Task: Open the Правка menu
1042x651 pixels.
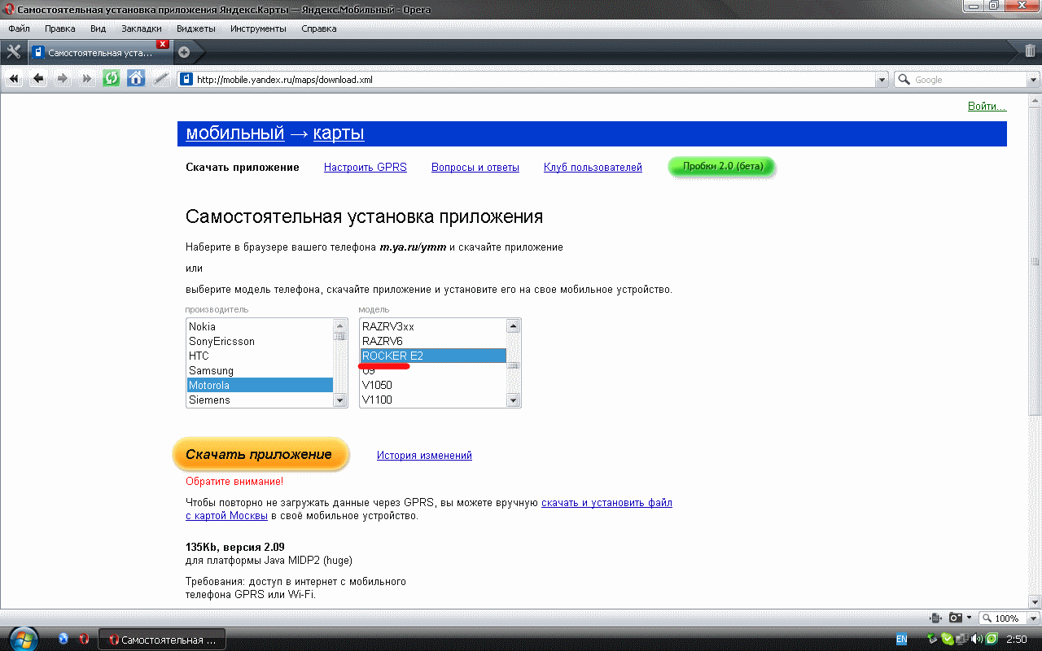Action: tap(60, 28)
